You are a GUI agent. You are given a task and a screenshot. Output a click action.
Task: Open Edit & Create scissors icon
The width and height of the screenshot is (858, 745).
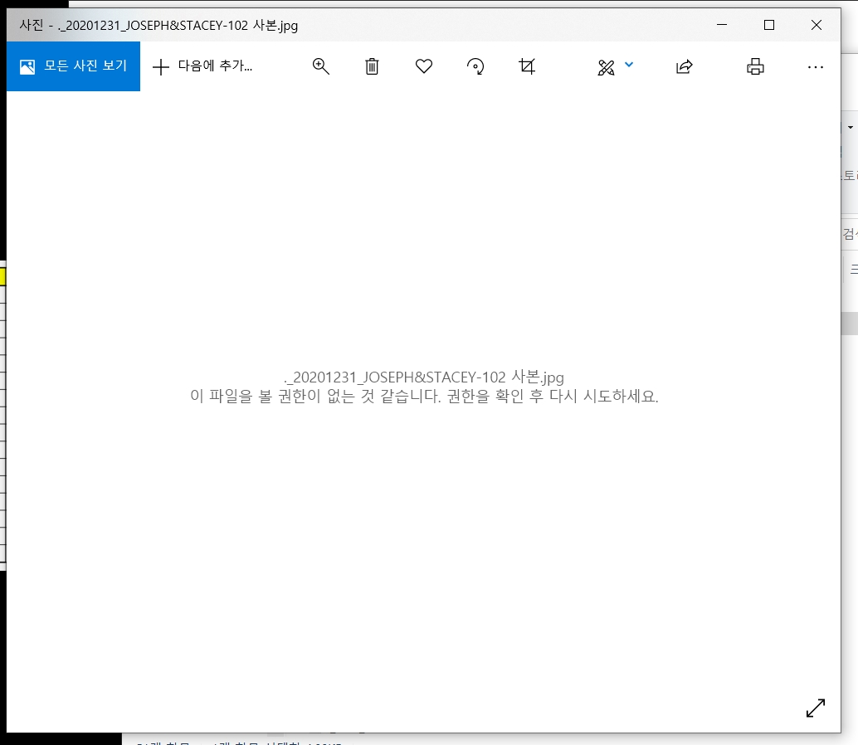[606, 67]
